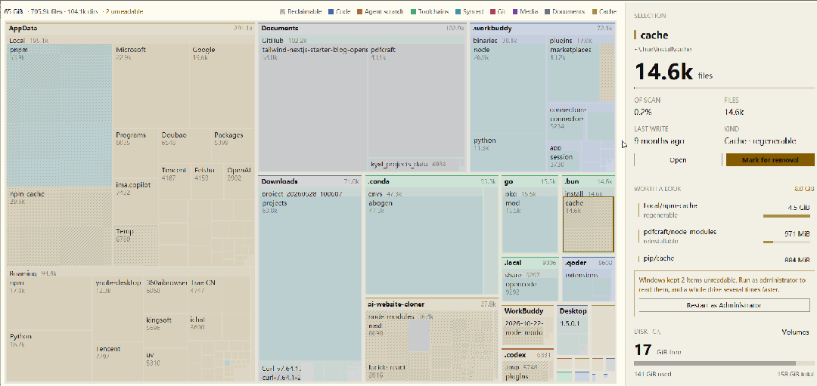Select the .workbuddy treemap header
The height and width of the screenshot is (386, 817).
coord(542,28)
